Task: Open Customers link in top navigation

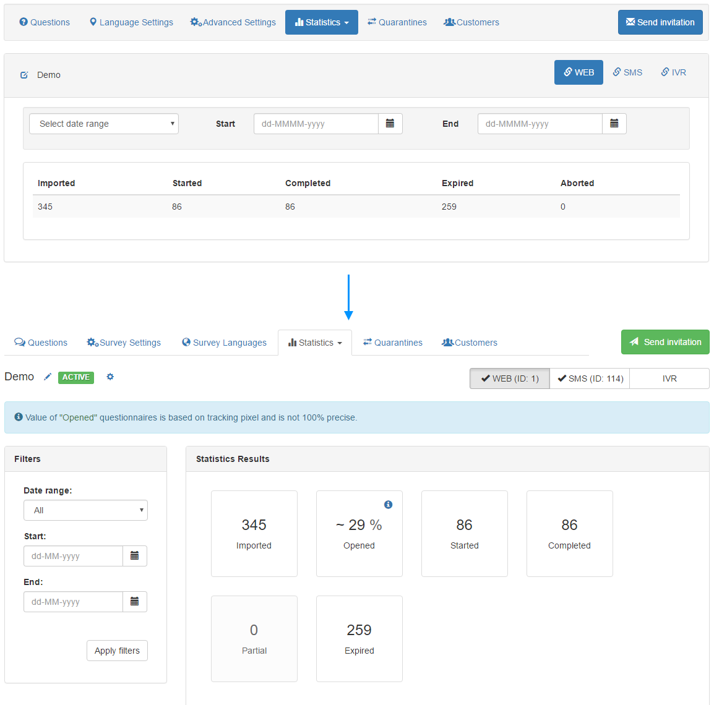Action: (x=471, y=22)
